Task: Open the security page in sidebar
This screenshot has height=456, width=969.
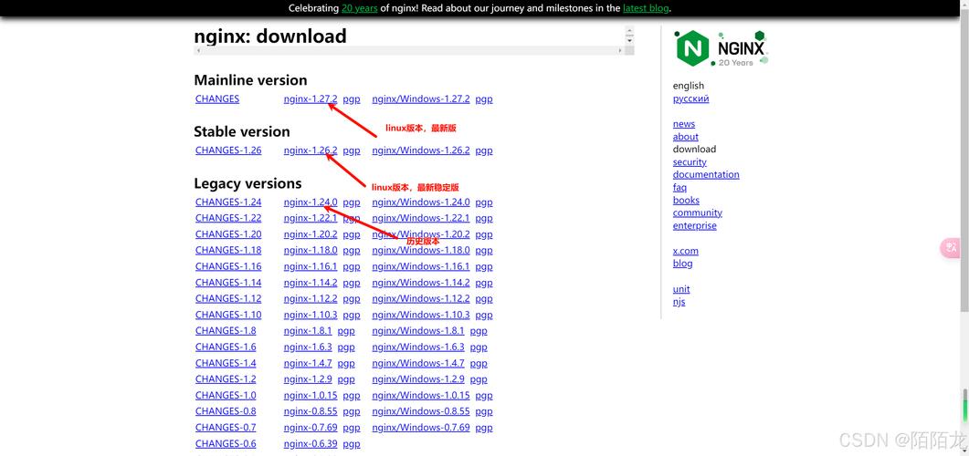Action: click(690, 161)
